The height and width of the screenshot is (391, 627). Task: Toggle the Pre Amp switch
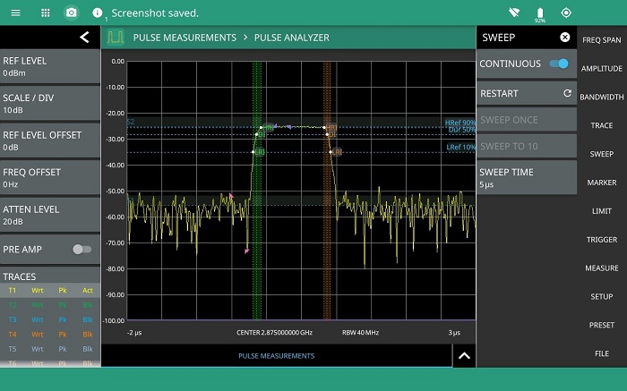[82, 250]
